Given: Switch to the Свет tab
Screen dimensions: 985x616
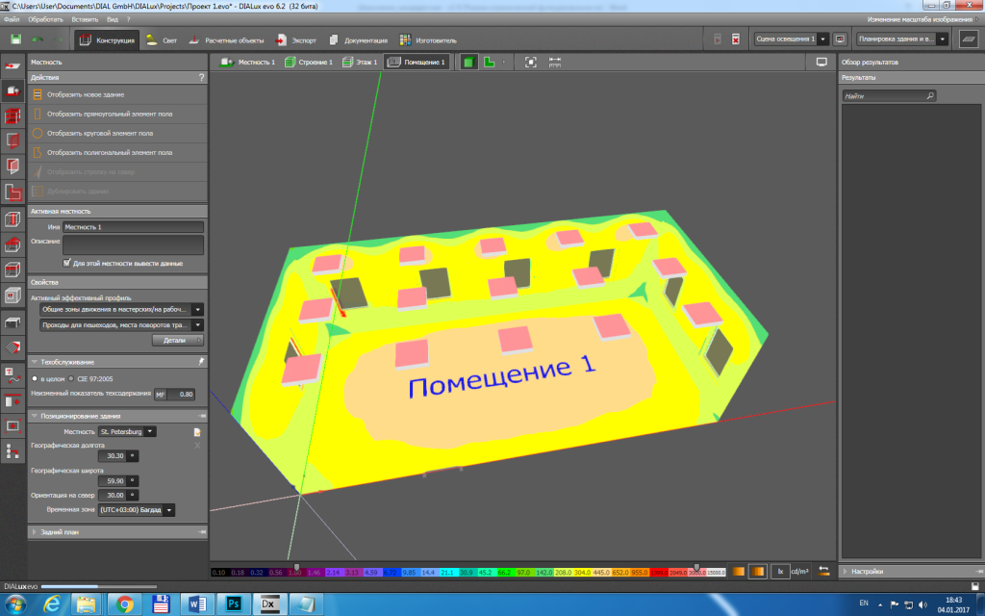Looking at the screenshot, I should (x=162, y=40).
